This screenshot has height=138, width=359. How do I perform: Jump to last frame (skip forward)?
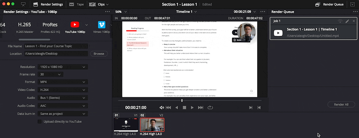200,107
